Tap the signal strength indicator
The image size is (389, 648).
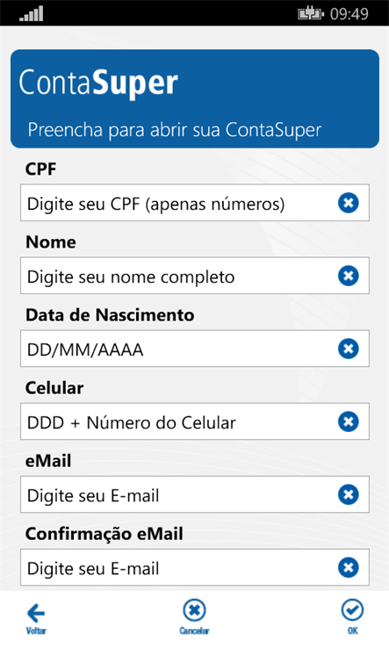click(x=32, y=14)
